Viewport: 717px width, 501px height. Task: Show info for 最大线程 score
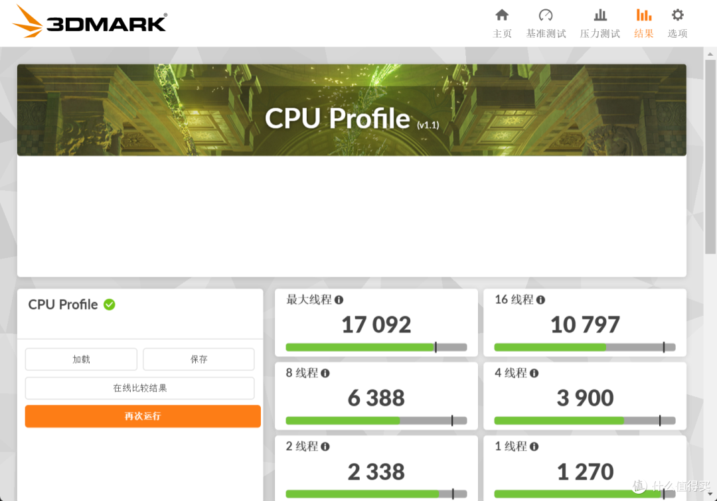[339, 300]
